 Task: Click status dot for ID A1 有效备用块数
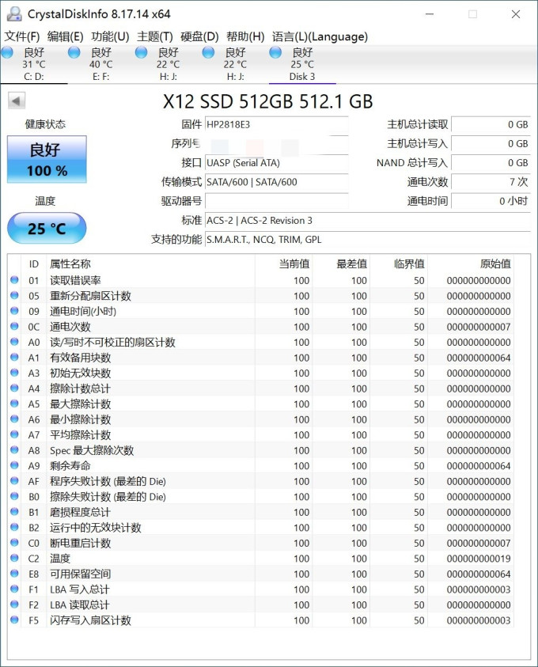click(x=14, y=358)
